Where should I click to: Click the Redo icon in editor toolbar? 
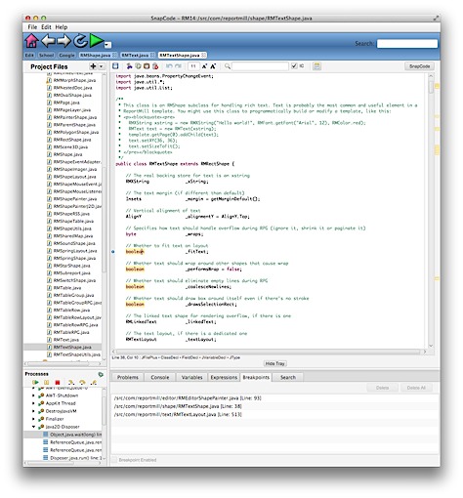click(x=178, y=66)
